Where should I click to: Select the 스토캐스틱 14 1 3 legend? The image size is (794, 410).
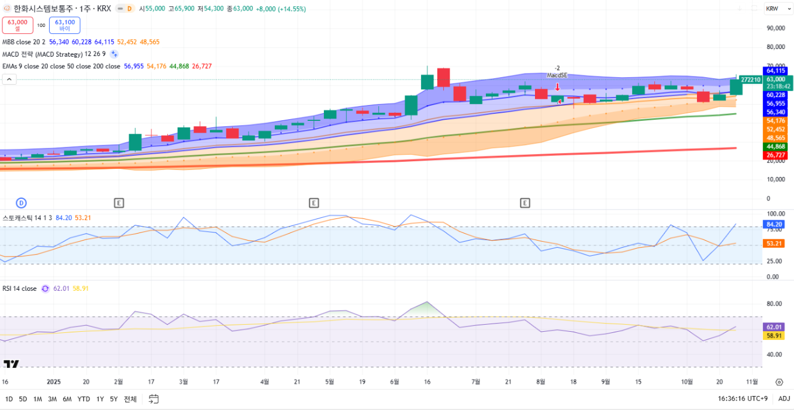click(x=27, y=218)
